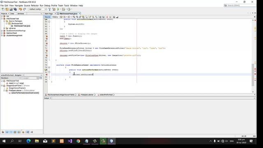Click the Save All icon
Screen dimensions: 263x148
15,9
